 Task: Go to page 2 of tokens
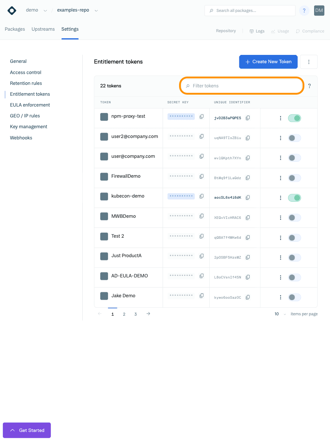124,314
